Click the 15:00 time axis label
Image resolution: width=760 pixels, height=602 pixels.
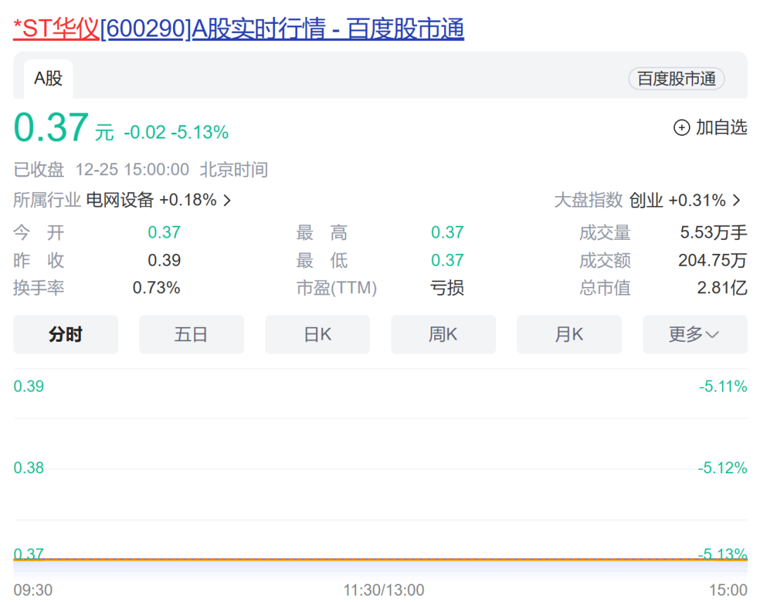click(728, 590)
